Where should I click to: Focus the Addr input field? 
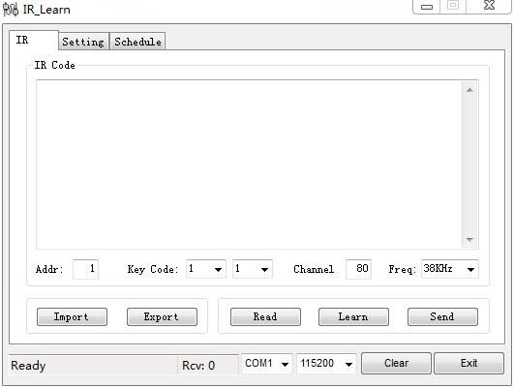pyautogui.click(x=85, y=269)
